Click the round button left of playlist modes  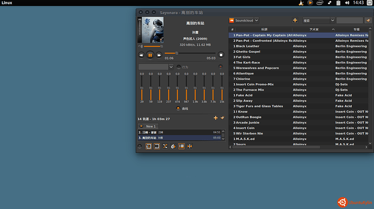[140, 146]
